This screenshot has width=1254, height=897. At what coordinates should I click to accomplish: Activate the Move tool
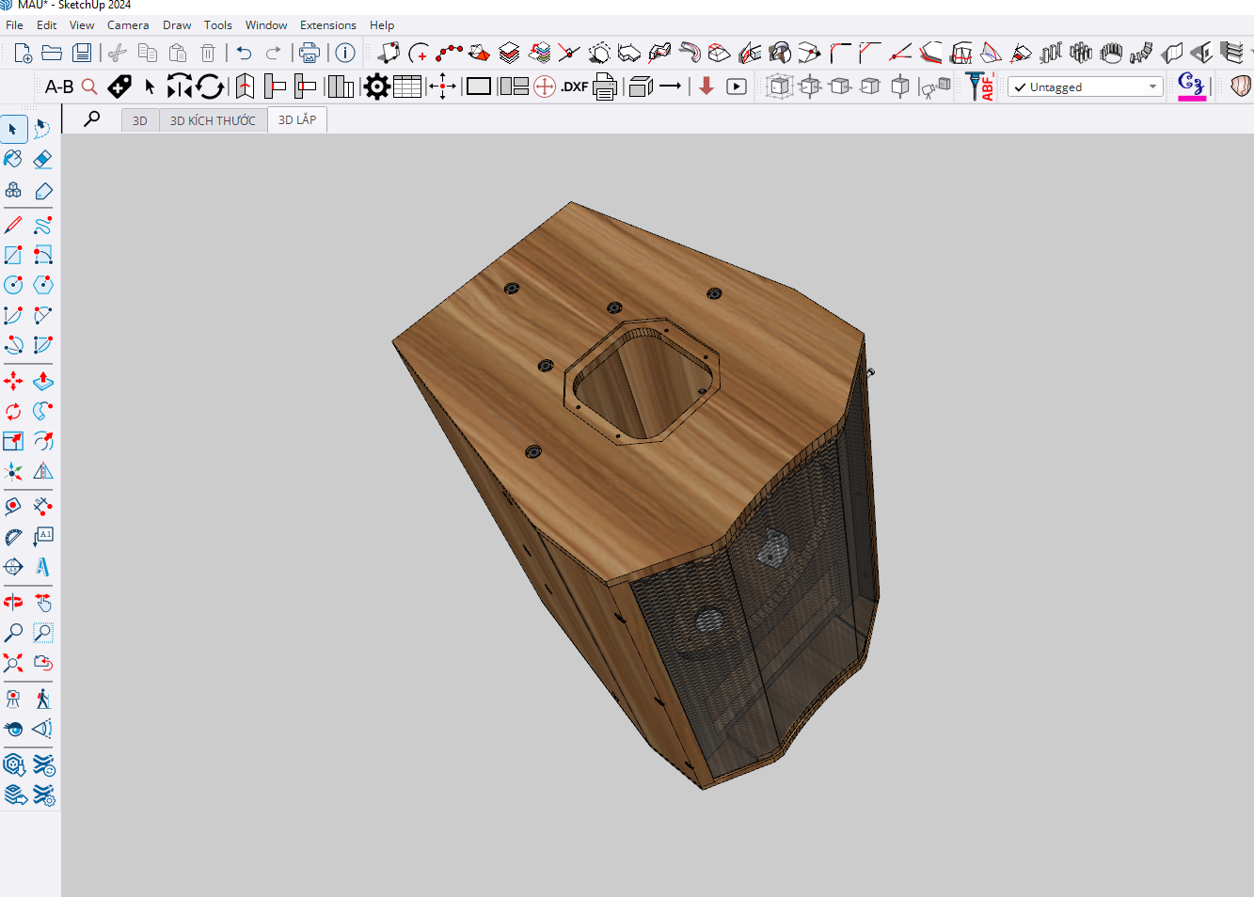(13, 381)
